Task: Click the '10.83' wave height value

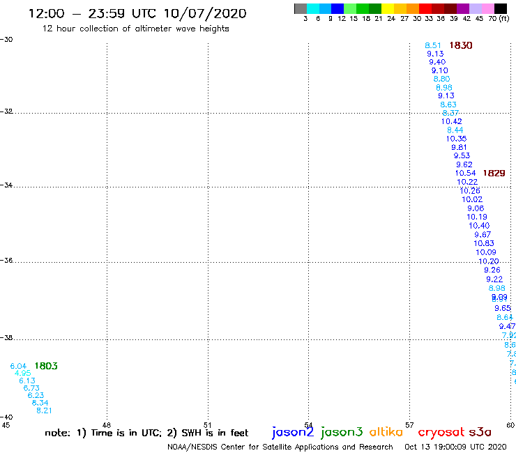Action: point(484,243)
